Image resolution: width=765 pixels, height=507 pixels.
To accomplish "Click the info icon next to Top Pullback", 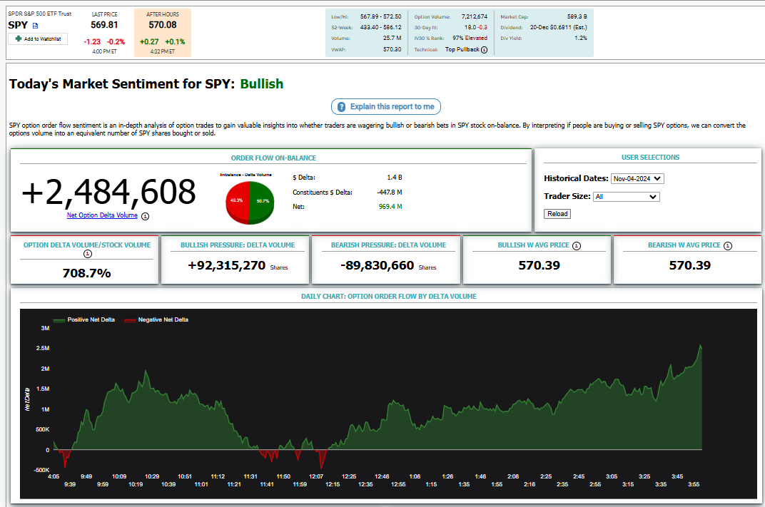I will pos(484,50).
